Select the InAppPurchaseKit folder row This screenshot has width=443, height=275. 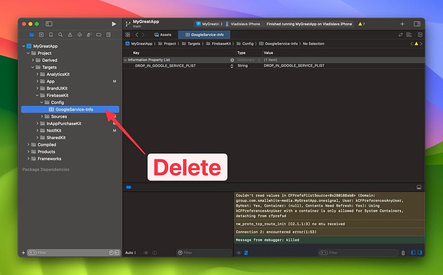pyautogui.click(x=70, y=123)
